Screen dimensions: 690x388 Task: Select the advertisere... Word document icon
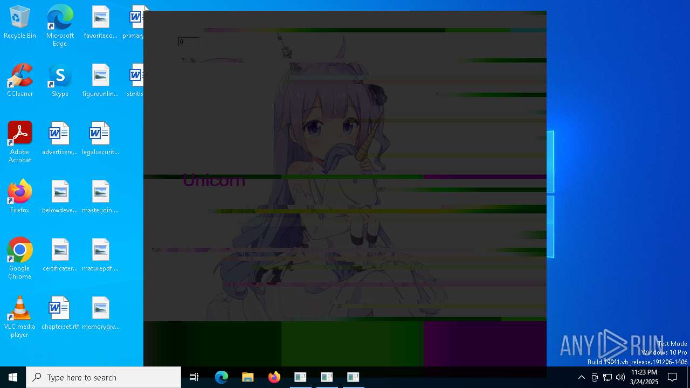[x=60, y=139]
